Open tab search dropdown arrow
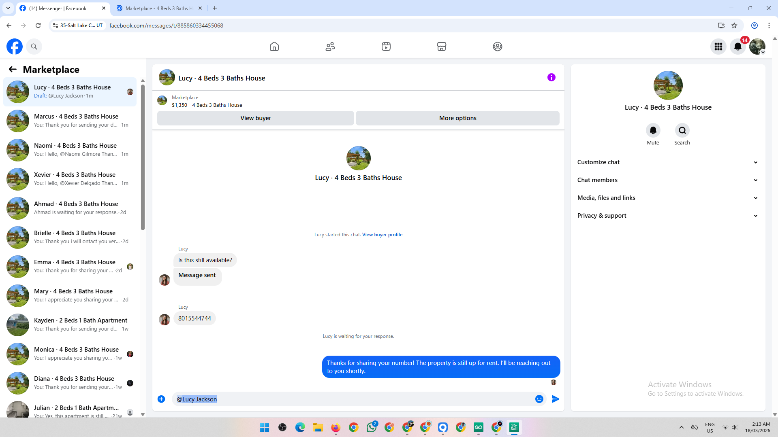Image resolution: width=778 pixels, height=437 pixels. click(8, 8)
